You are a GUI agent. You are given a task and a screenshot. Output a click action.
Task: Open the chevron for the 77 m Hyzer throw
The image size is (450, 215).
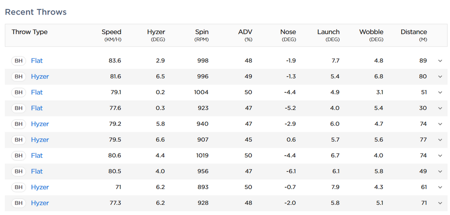point(440,140)
